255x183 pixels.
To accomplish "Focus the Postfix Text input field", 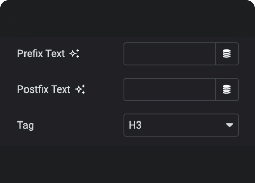I will (170, 89).
